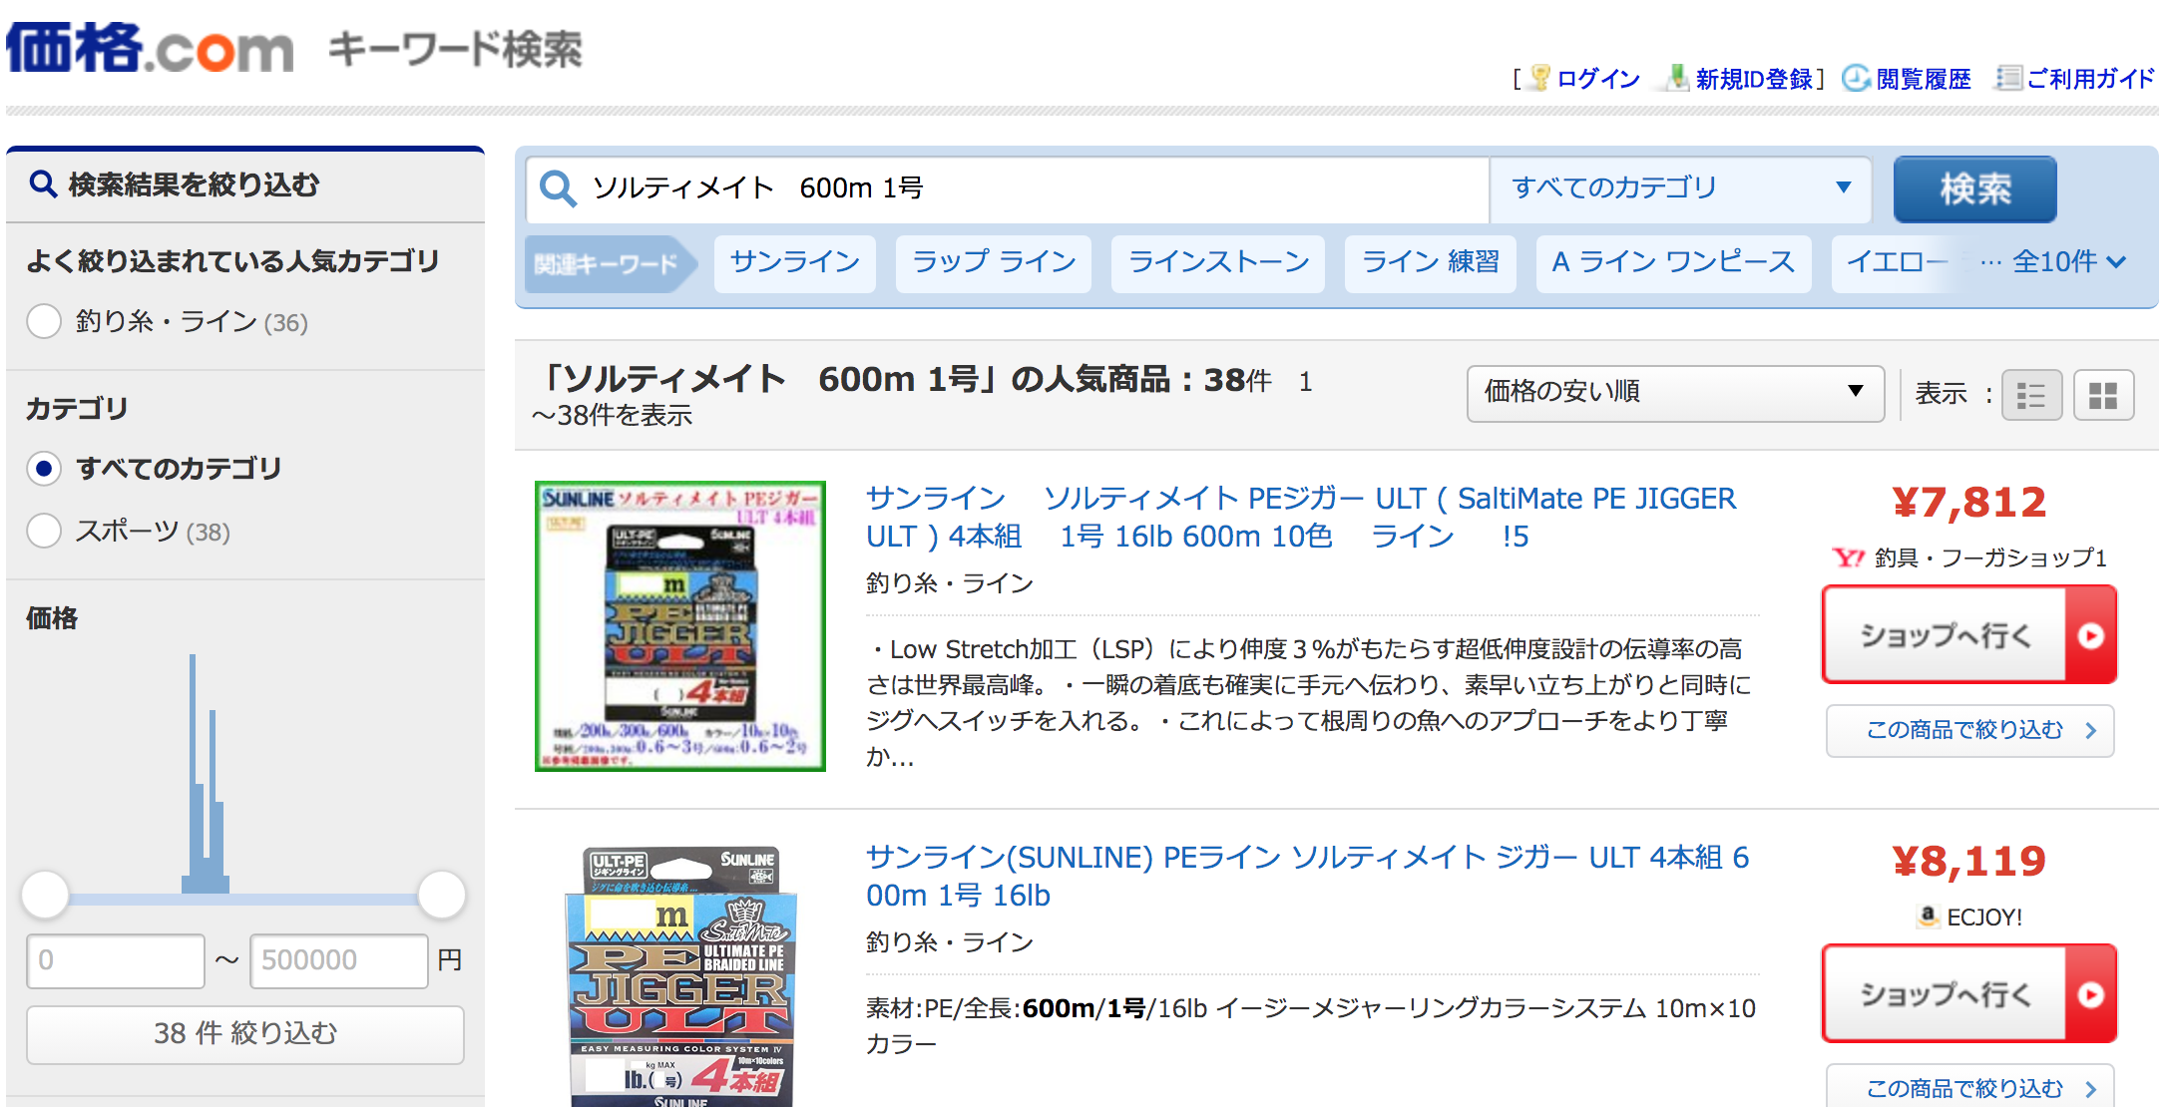Viewport: 2173px width, 1107px height.
Task: Click the new ID registration icon
Action: [x=1678, y=78]
